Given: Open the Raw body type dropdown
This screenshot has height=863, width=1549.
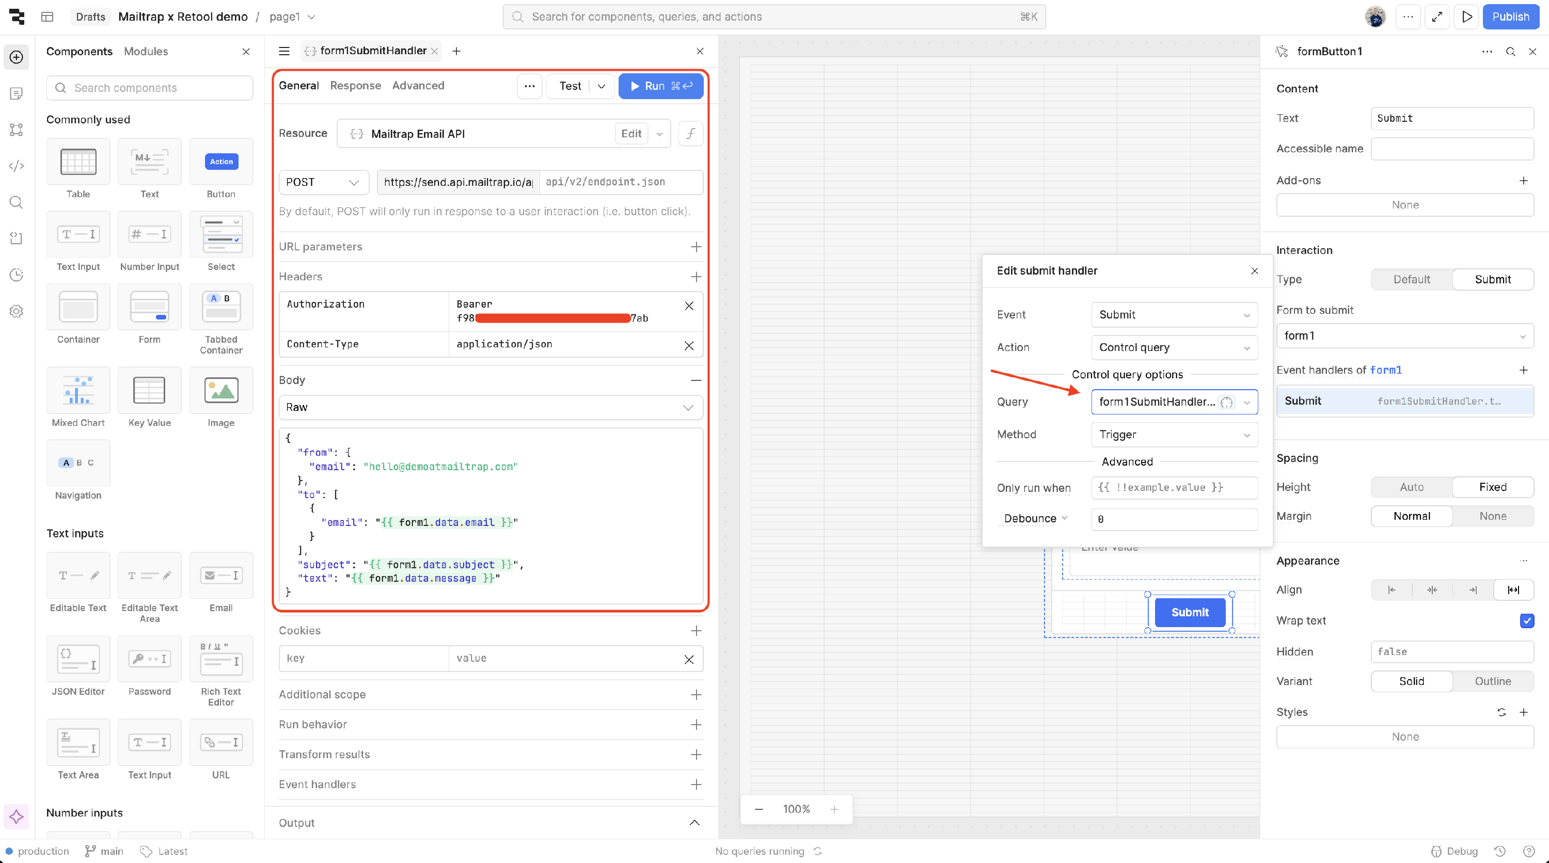Looking at the screenshot, I should tap(491, 407).
